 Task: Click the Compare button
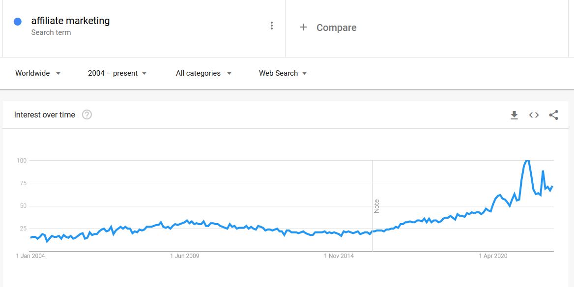(x=337, y=28)
